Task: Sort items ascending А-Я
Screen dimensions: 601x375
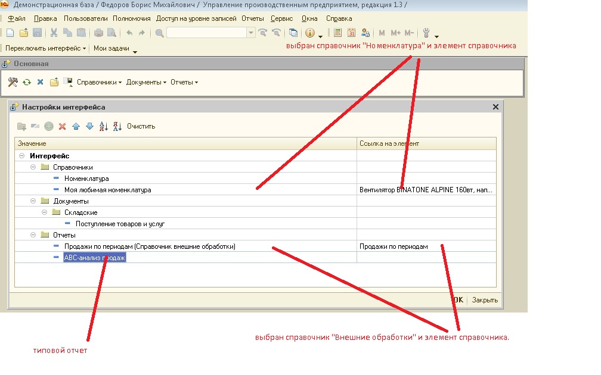Action: coord(103,126)
